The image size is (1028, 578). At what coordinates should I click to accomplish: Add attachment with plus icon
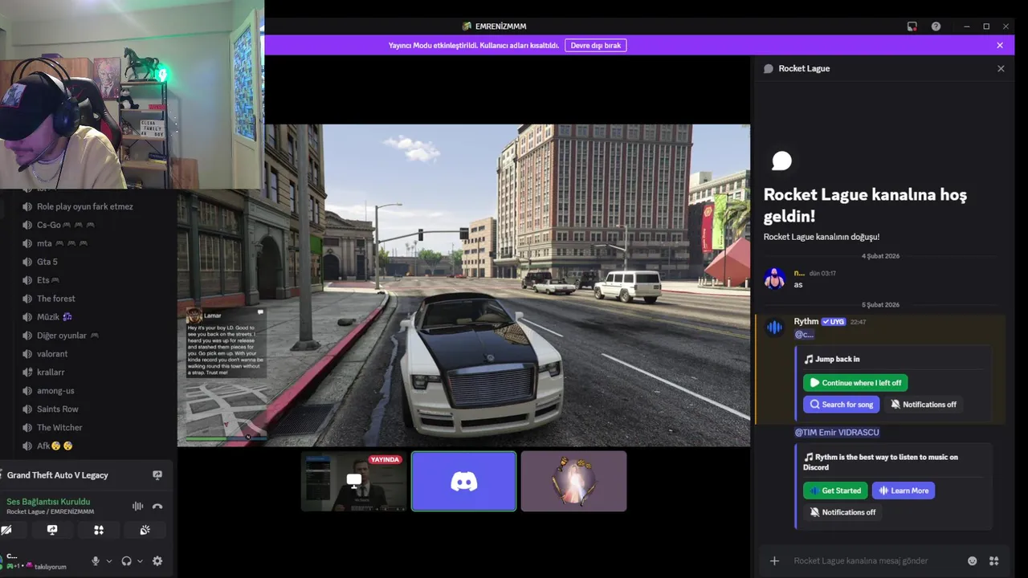click(774, 561)
